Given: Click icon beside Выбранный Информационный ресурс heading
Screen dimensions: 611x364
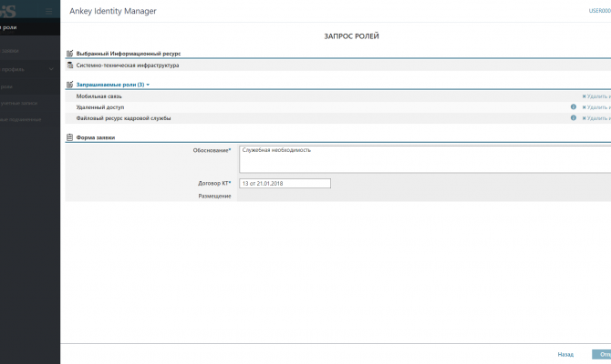Looking at the screenshot, I should (x=70, y=54).
